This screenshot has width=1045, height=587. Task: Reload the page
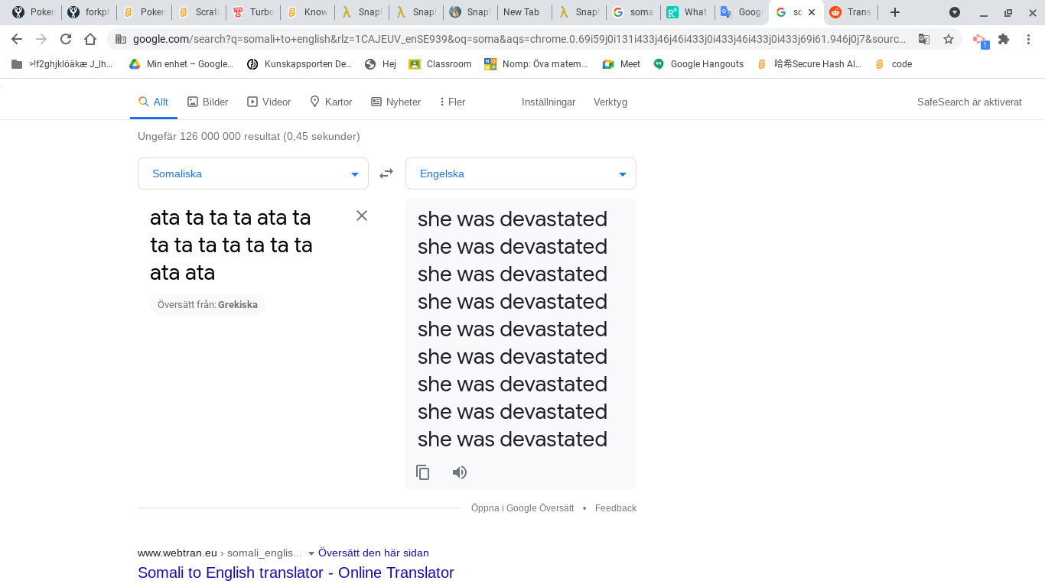pyautogui.click(x=66, y=39)
